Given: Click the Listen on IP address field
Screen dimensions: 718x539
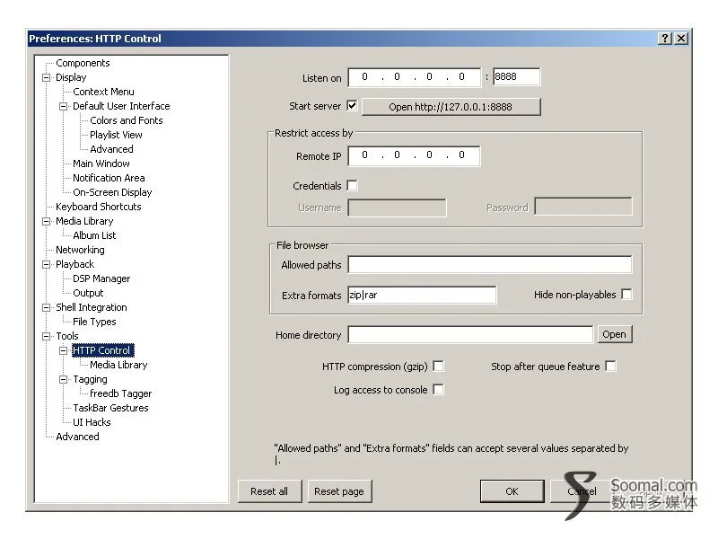Looking at the screenshot, I should pyautogui.click(x=415, y=77).
